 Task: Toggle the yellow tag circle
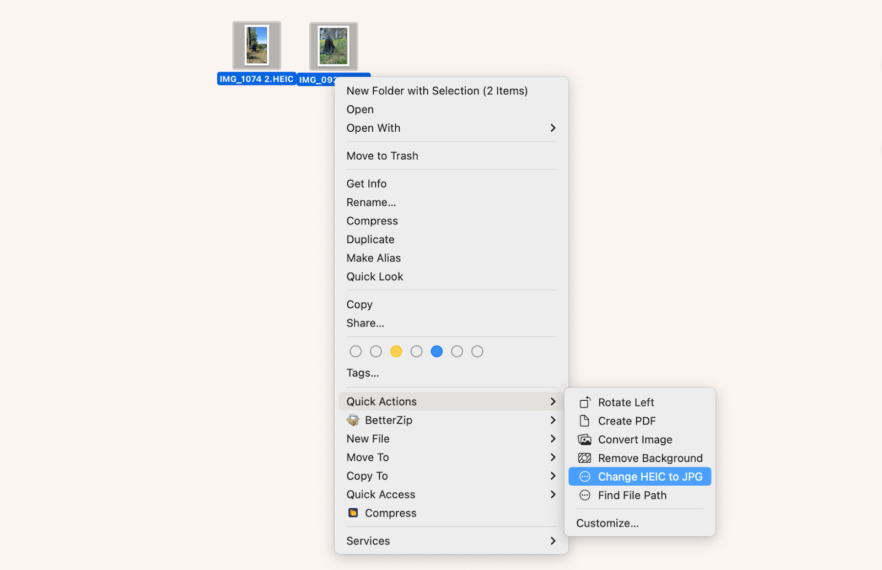(x=396, y=351)
